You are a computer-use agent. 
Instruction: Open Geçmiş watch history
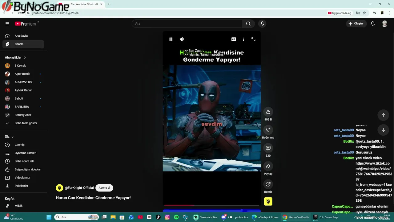(x=23, y=145)
